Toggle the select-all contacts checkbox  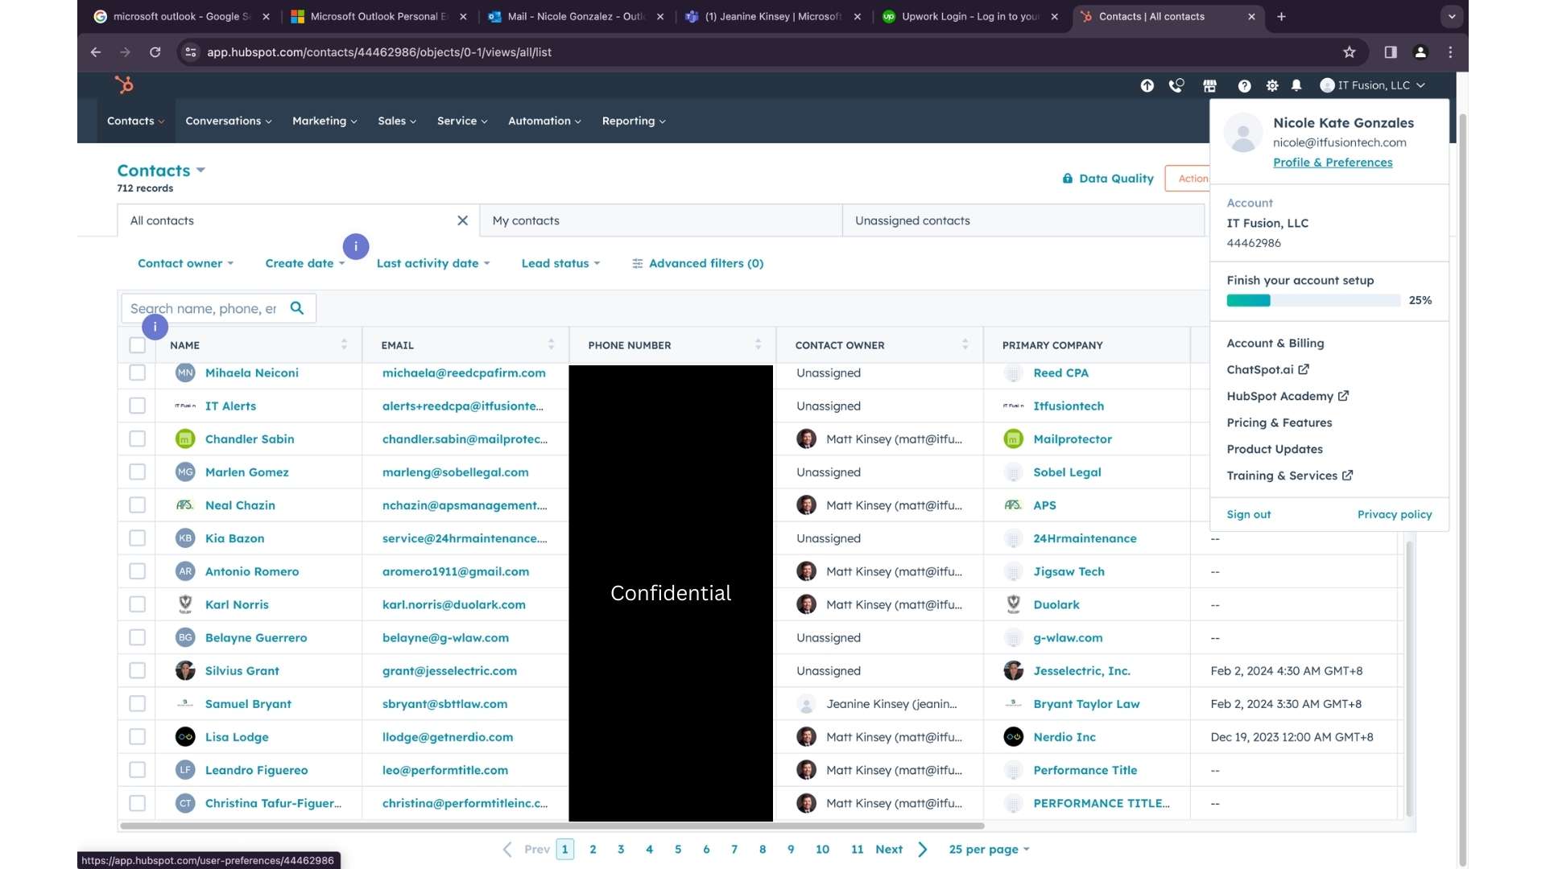[138, 345]
